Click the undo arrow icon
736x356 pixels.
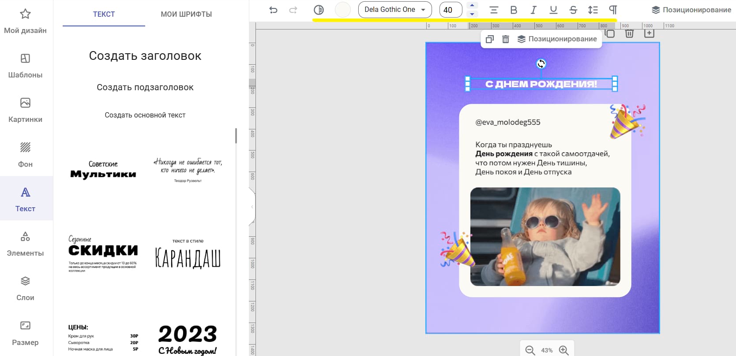point(273,10)
